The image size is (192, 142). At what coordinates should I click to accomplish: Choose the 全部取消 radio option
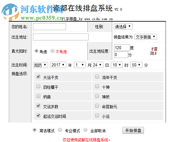(x=85, y=130)
